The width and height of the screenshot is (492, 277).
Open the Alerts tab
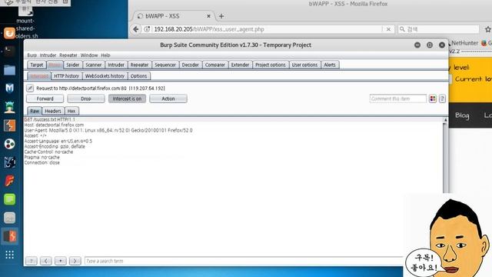tap(330, 65)
